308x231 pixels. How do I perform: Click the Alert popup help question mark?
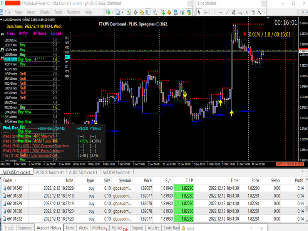pyautogui.click(x=251, y=228)
